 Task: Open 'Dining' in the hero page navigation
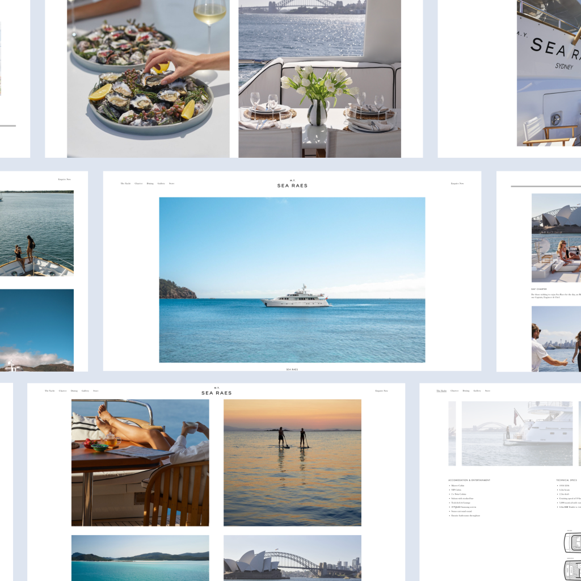150,183
